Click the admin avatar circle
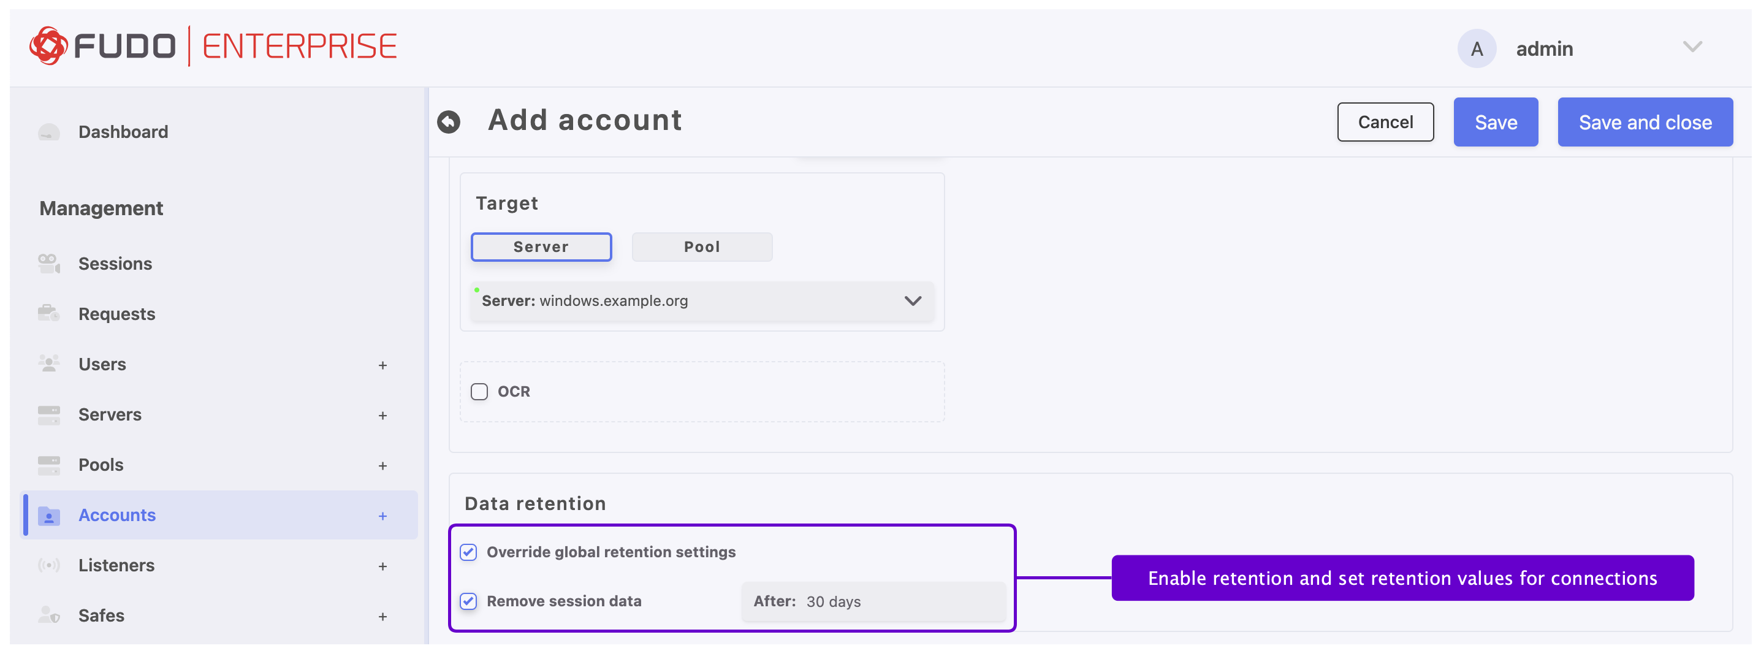Viewport: 1761px width, 659px height. tap(1477, 48)
